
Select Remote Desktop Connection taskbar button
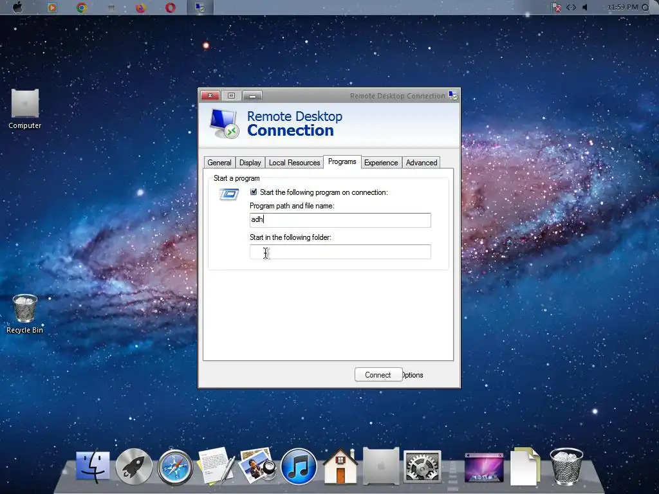click(200, 7)
